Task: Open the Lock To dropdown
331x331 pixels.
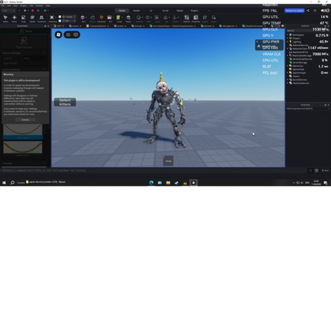Action: pos(34,58)
